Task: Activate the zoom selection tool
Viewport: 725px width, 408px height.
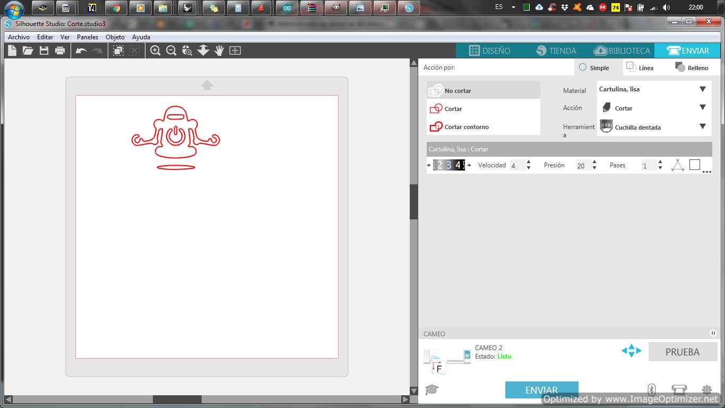Action: point(187,50)
